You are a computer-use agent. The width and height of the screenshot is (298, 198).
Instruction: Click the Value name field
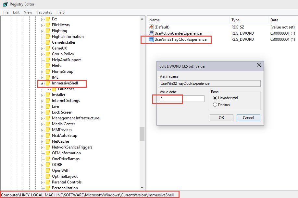tap(210, 83)
